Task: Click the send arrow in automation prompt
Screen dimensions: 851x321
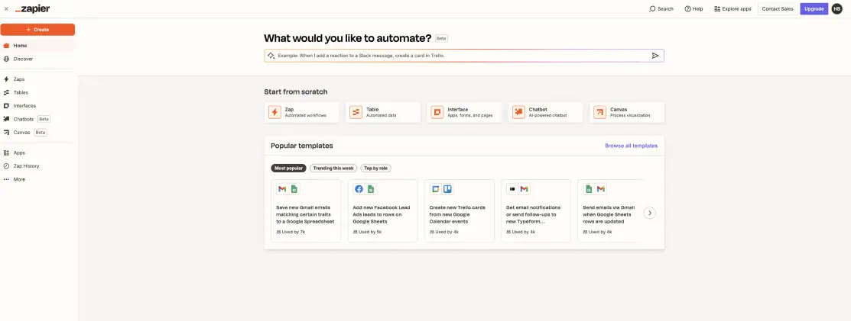Action: (x=655, y=56)
